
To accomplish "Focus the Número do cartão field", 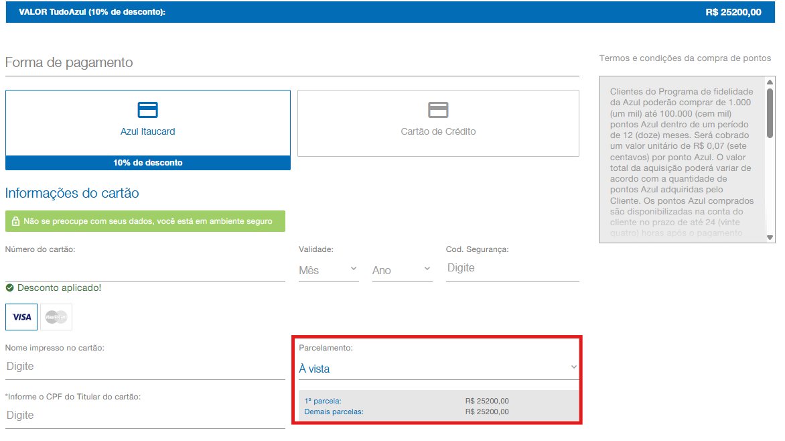I will tap(145, 269).
